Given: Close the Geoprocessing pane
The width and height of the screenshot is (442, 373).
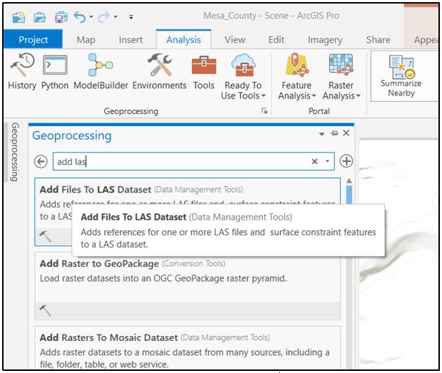Looking at the screenshot, I should [346, 133].
